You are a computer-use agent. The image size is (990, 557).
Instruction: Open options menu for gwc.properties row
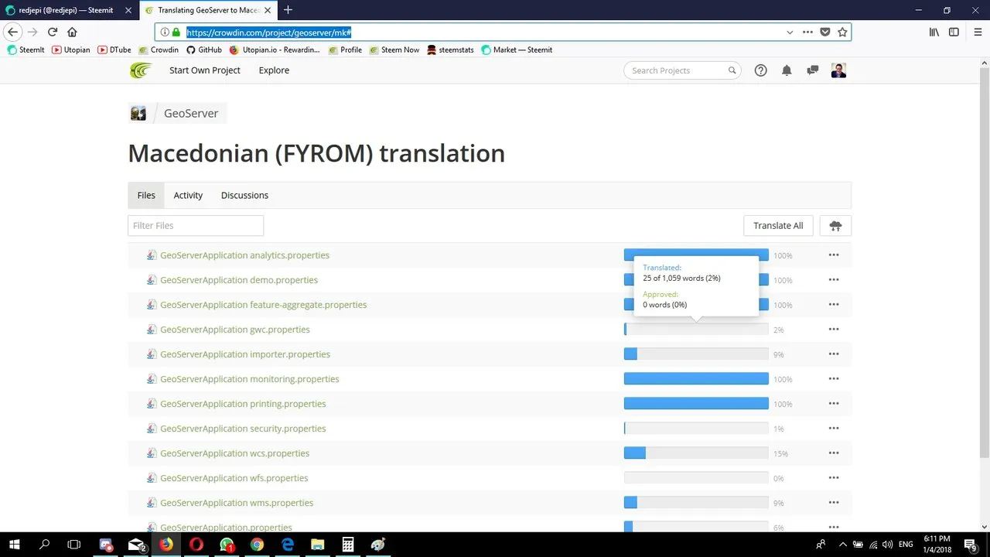(834, 330)
